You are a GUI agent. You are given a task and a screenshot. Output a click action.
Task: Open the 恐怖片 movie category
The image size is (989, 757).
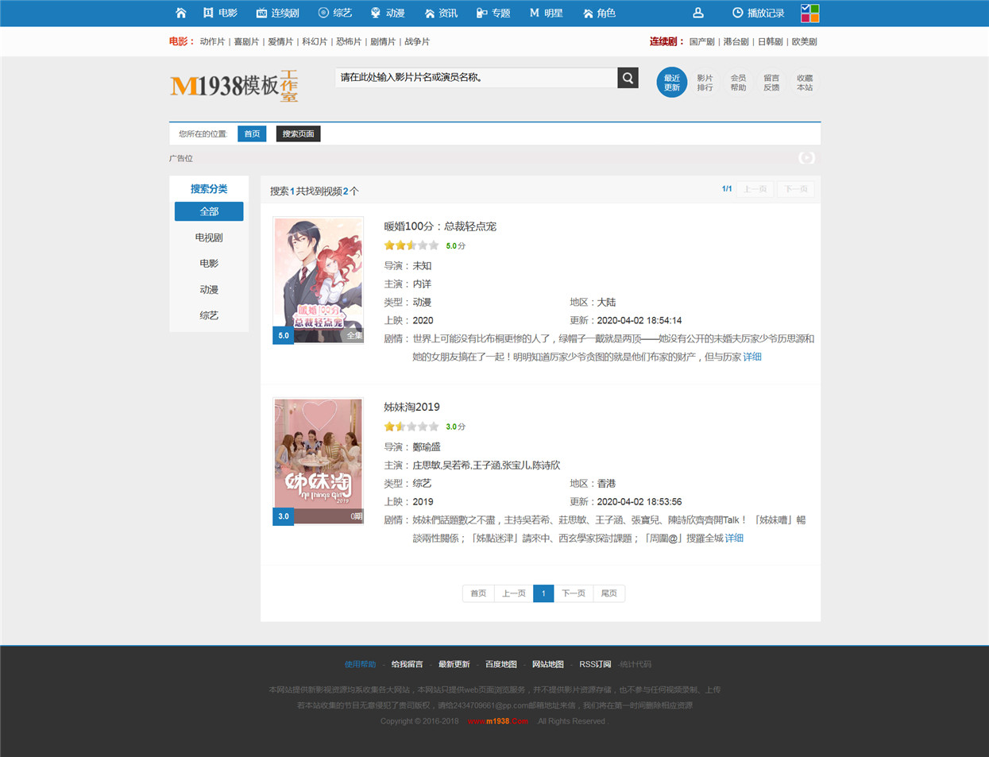[349, 41]
